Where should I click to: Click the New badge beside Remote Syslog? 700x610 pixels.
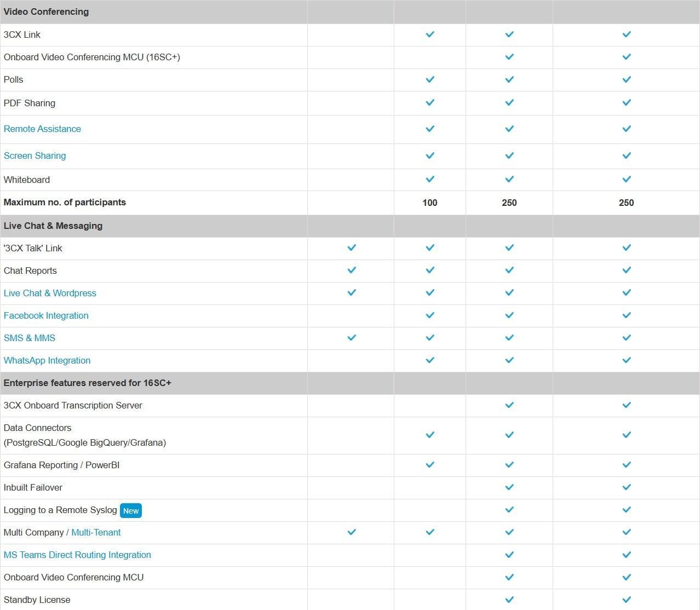click(131, 511)
